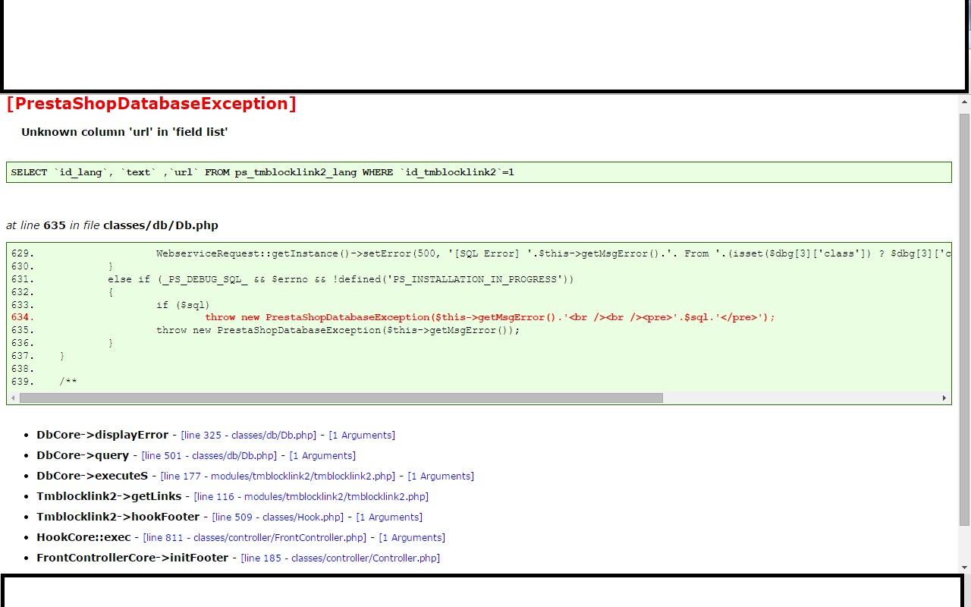Open the 'line 177' tmblocklink2.php link
Viewport: 971px width, 607px height.
[x=278, y=476]
